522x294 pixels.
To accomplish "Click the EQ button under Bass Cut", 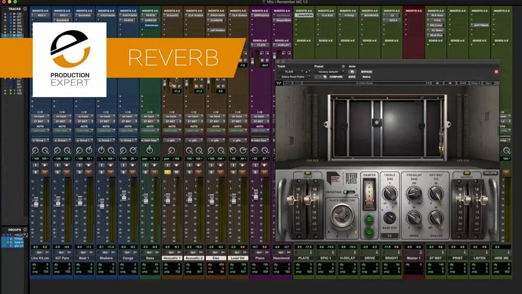I will point(389,236).
